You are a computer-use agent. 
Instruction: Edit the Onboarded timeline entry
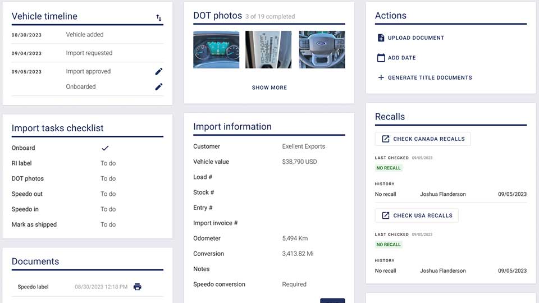tap(158, 86)
